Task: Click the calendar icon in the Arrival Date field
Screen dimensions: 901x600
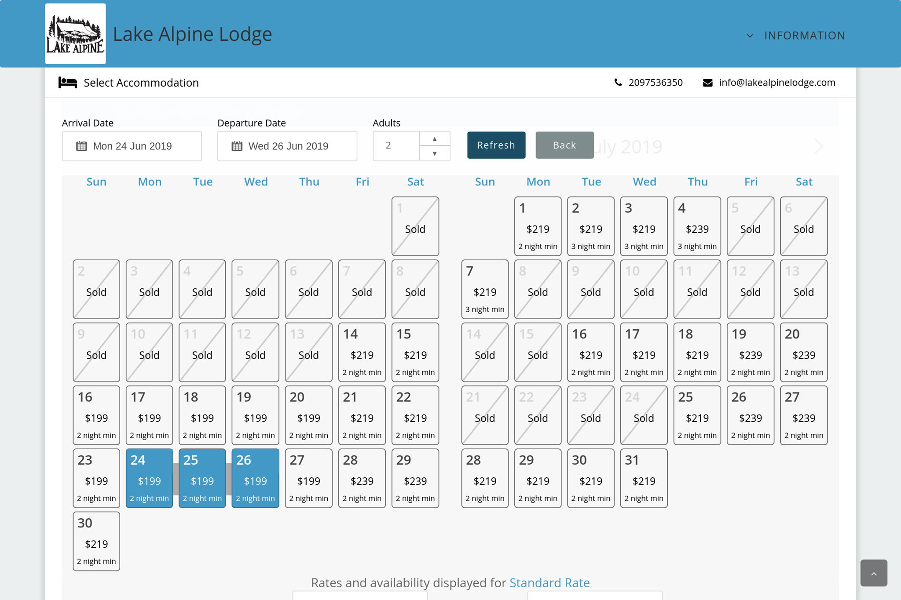Action: 81,146
